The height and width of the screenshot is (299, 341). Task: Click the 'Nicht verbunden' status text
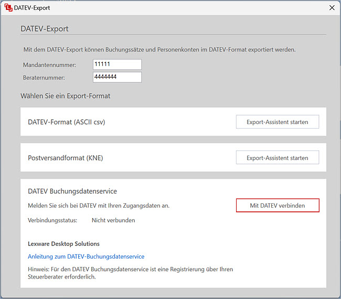pos(113,220)
